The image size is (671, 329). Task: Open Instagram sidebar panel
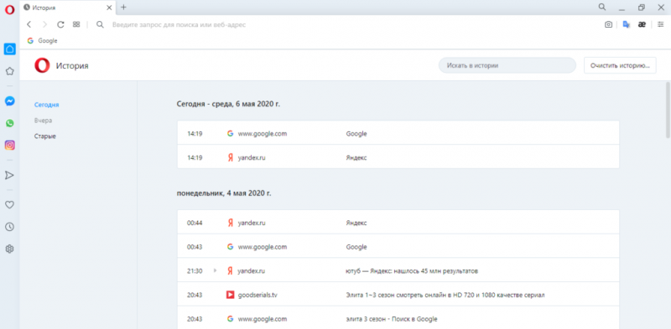9,146
